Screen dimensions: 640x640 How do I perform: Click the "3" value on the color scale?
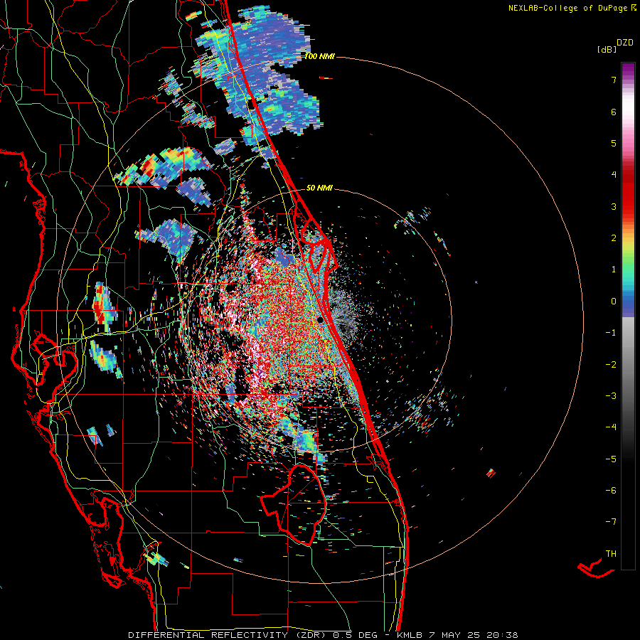(614, 206)
